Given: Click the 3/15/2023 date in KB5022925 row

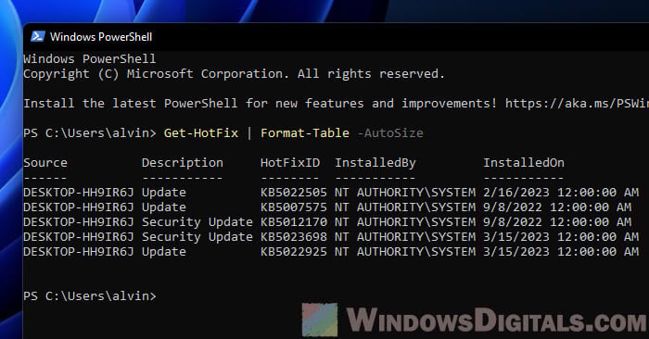Looking at the screenshot, I should tap(516, 252).
